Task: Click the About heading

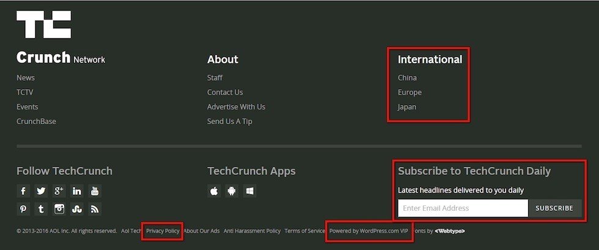Action: point(222,59)
